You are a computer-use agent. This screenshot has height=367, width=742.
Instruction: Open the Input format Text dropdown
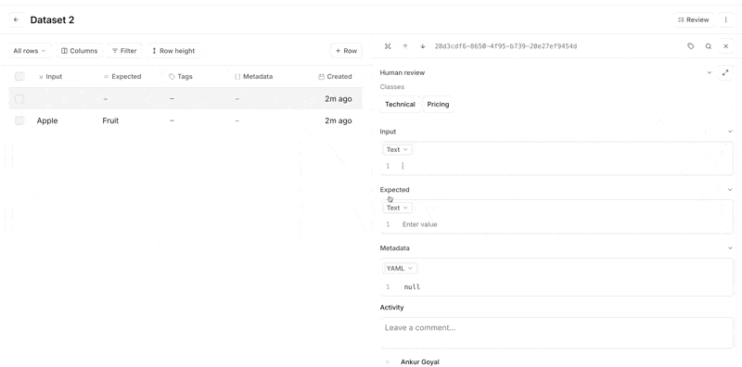click(397, 149)
